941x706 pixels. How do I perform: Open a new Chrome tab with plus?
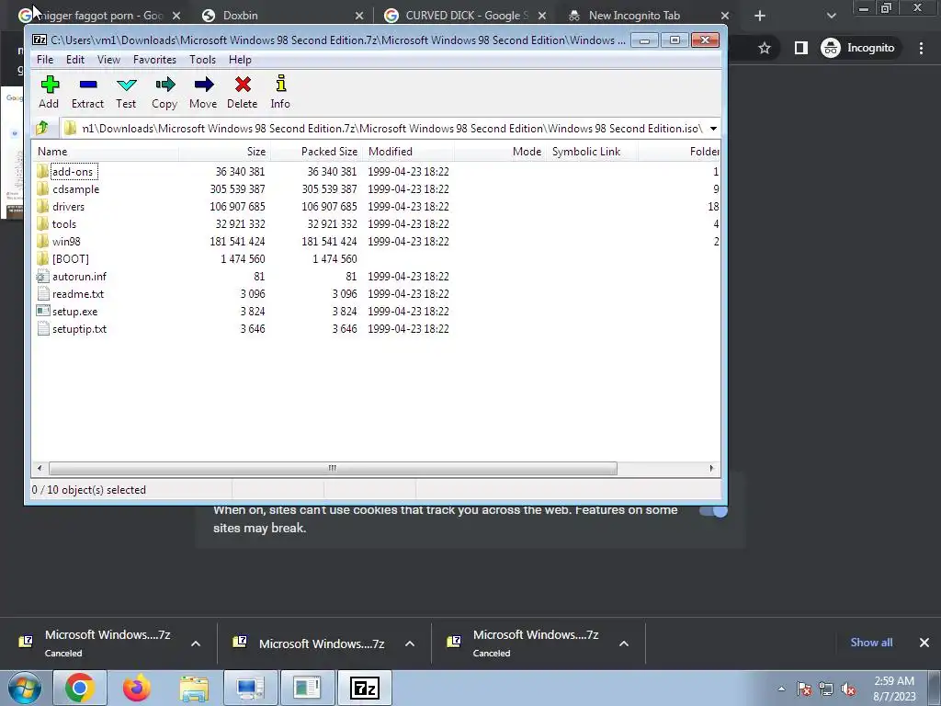[760, 16]
